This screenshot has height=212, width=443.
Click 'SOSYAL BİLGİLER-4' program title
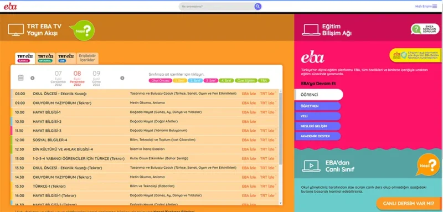50,140
